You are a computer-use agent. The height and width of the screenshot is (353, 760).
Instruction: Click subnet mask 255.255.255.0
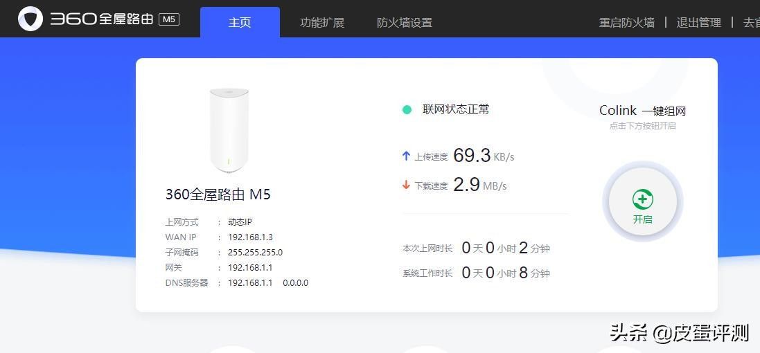[x=256, y=253]
